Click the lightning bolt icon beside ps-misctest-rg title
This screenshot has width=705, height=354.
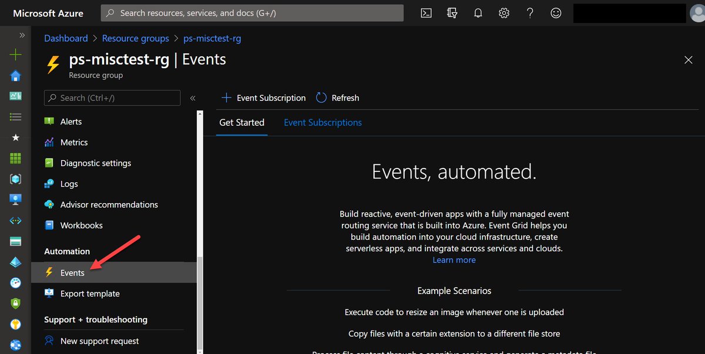(x=53, y=64)
